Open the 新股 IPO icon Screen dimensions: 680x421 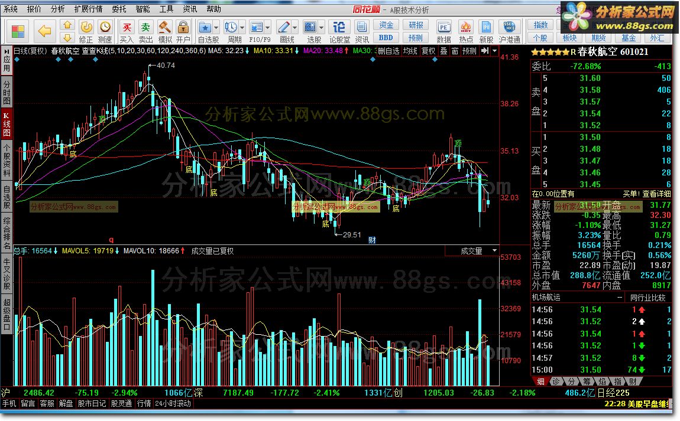tap(486, 32)
